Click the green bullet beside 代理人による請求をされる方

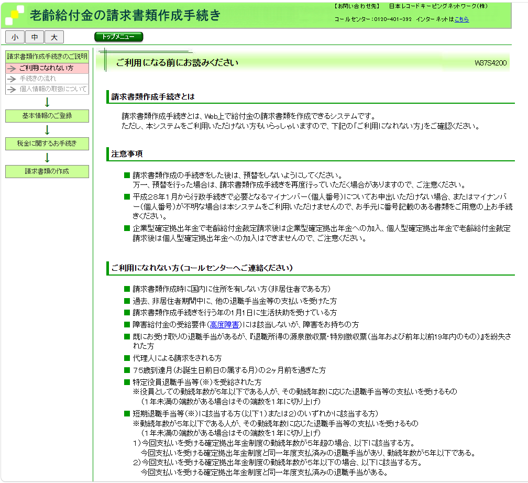(x=126, y=358)
